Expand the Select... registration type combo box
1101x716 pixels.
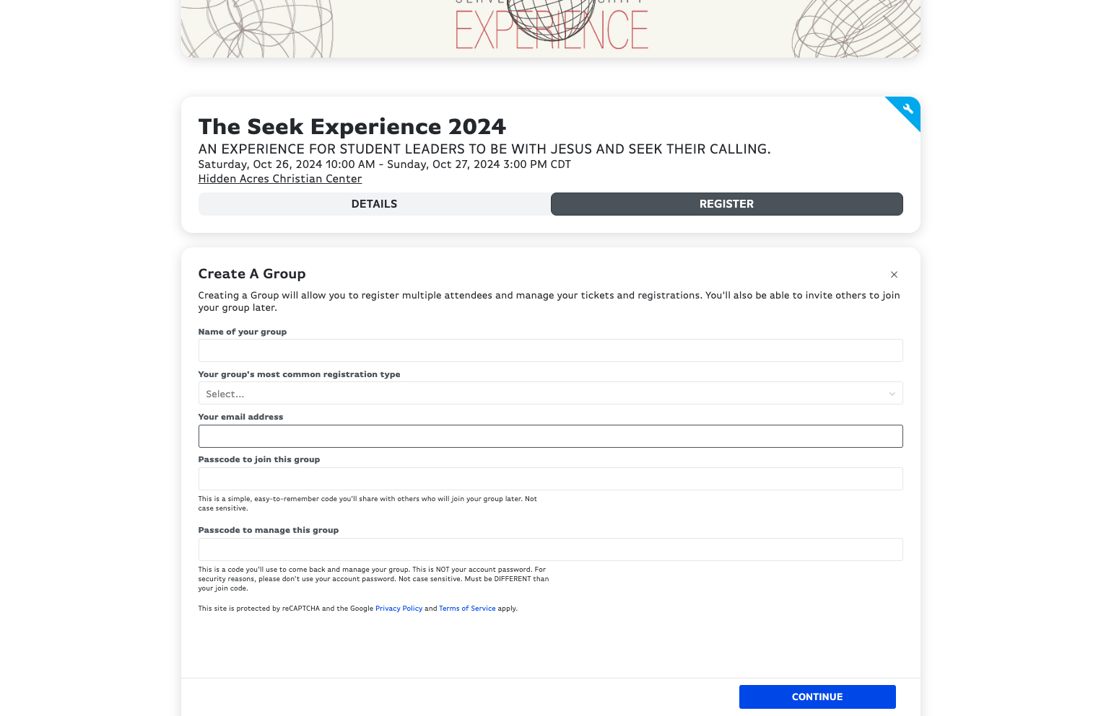tap(550, 393)
